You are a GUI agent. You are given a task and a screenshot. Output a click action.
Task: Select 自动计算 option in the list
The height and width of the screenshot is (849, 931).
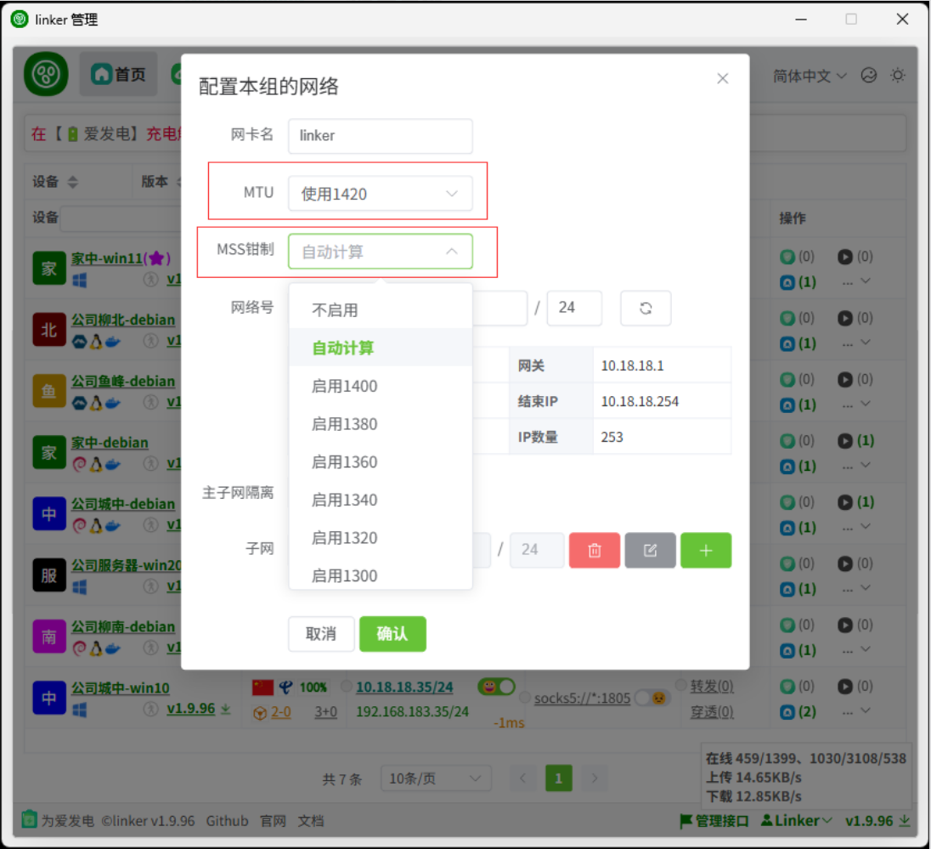[x=380, y=348]
